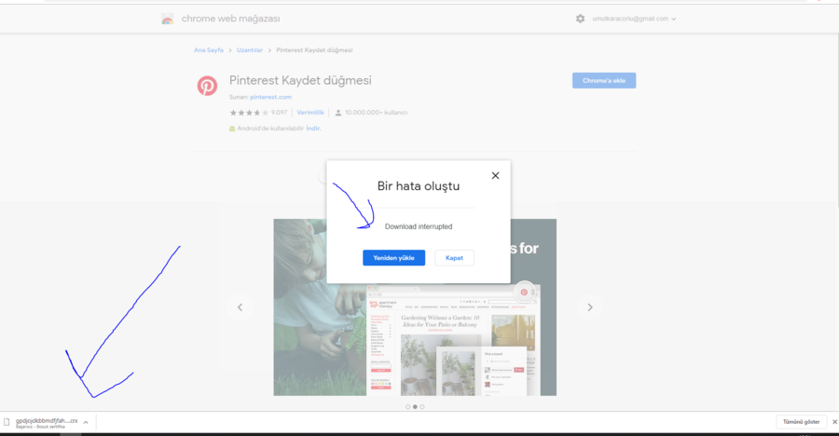The image size is (839, 436).
Task: Expand the download item options chevron
Action: click(x=86, y=423)
